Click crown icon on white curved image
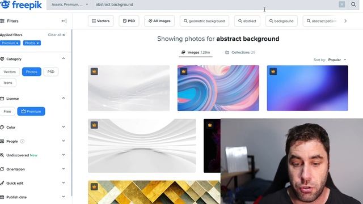The width and height of the screenshot is (363, 204). coord(94,125)
